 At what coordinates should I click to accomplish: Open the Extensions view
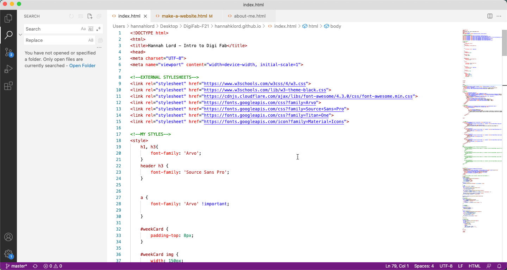[x=8, y=86]
